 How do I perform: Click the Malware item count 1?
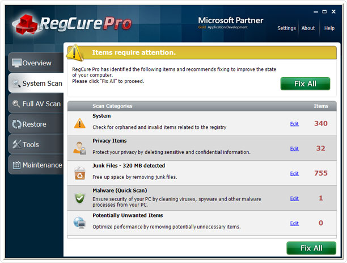coord(321,198)
